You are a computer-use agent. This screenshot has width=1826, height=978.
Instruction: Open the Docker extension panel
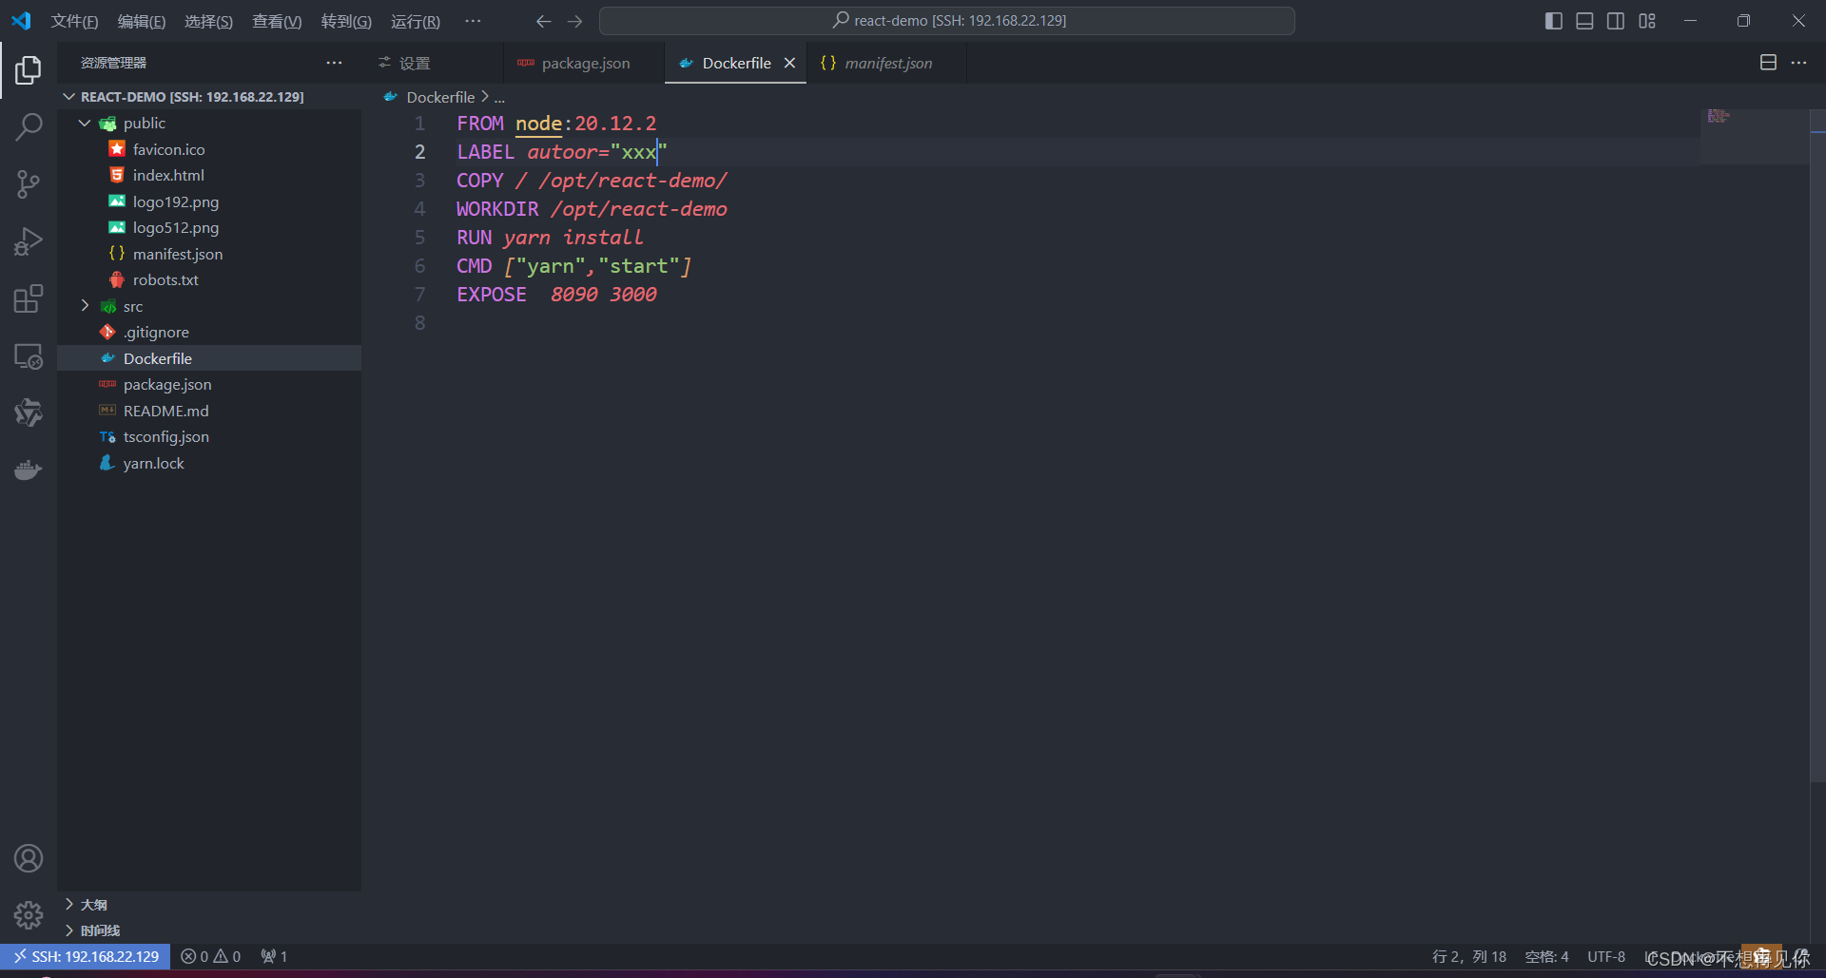coord(29,469)
